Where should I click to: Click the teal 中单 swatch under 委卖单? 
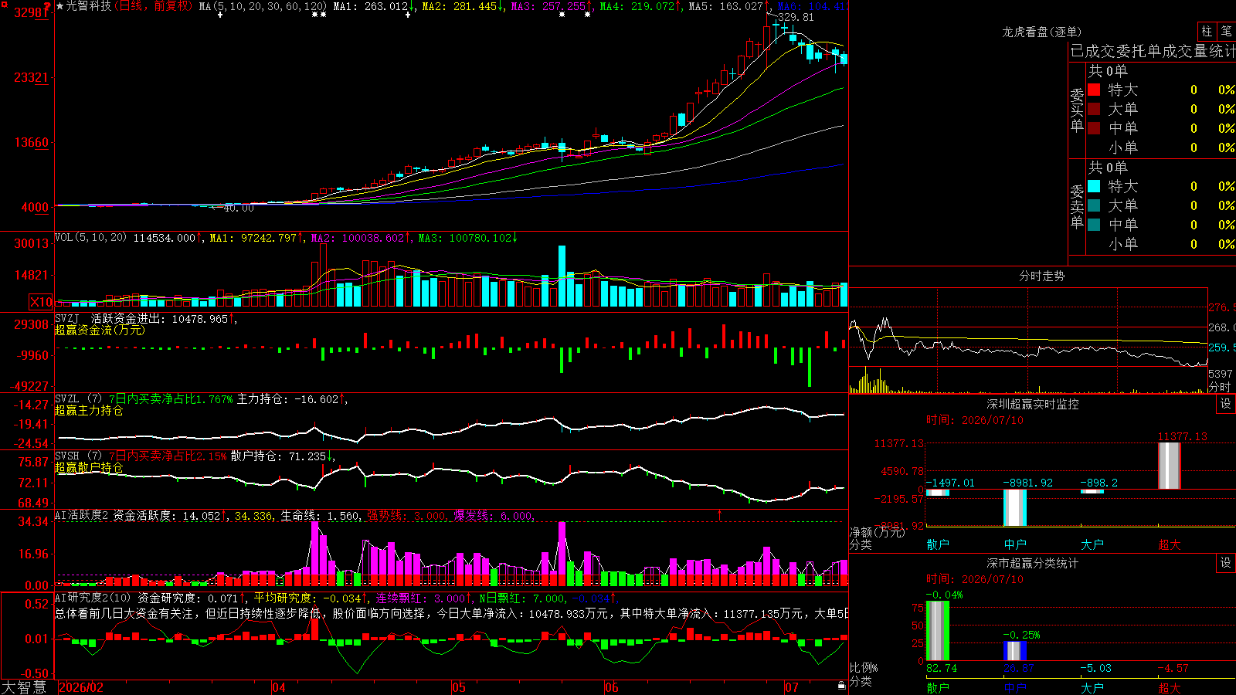(x=1094, y=225)
